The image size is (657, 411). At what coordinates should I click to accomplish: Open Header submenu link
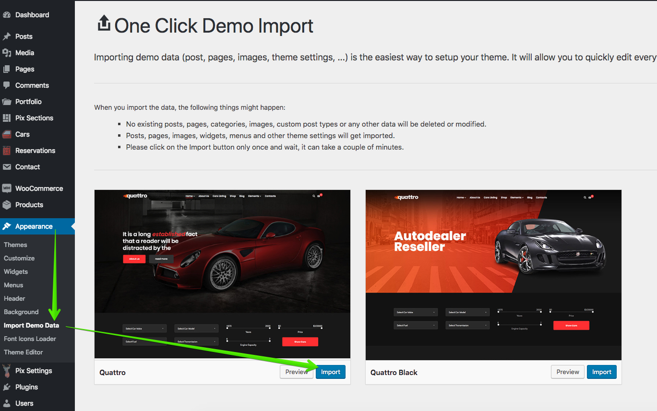(x=14, y=298)
